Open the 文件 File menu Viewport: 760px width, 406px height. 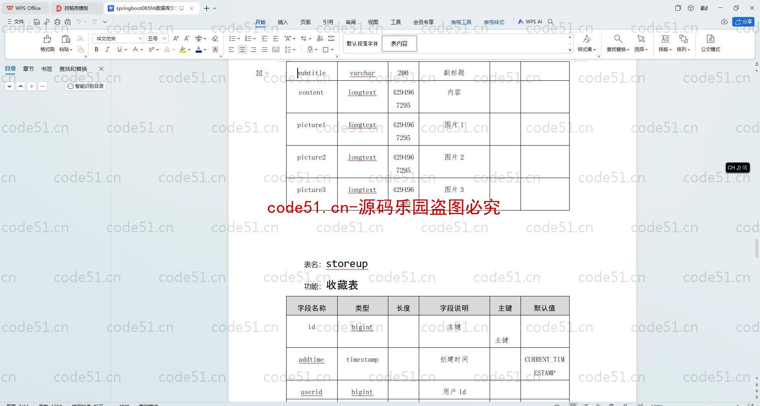point(16,22)
